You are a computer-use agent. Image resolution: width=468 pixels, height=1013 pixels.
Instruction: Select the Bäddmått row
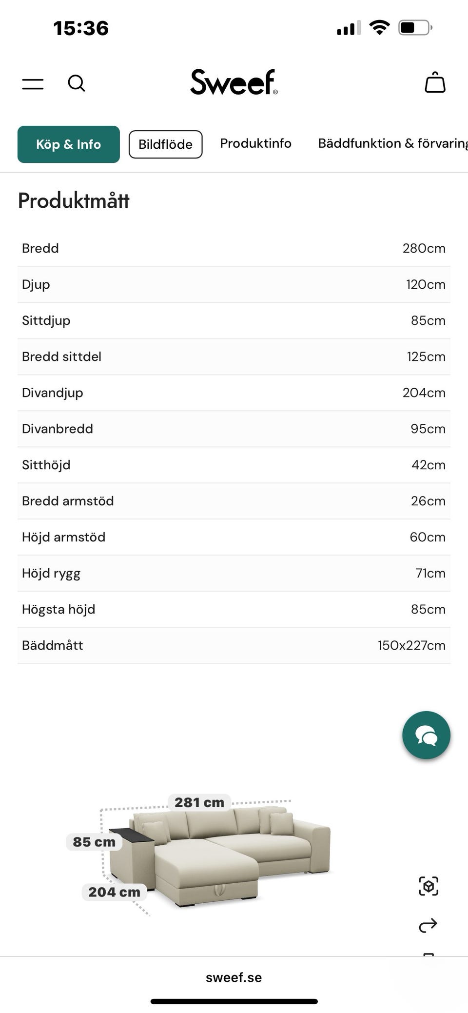pyautogui.click(x=234, y=645)
